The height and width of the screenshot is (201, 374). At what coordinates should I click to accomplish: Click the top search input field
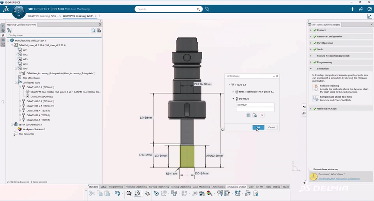pyautogui.click(x=166, y=9)
